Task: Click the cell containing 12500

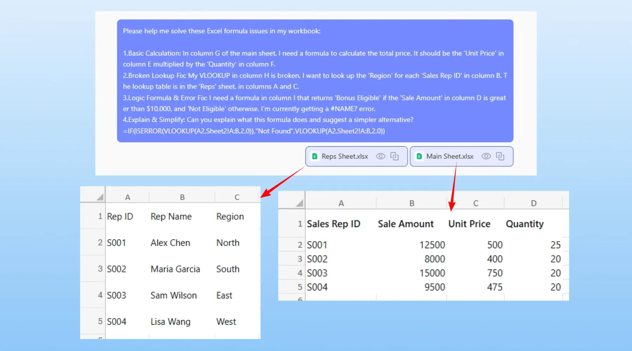Action: pos(432,245)
